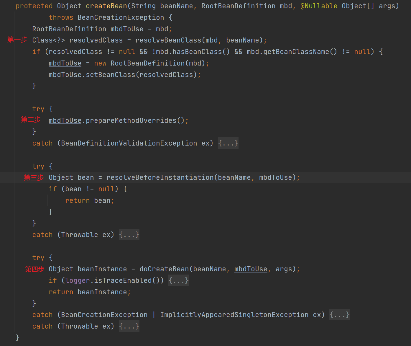This screenshot has width=411, height=346.
Task: Expand folded BeanDefinitionValidationException catch block
Action: tap(228, 143)
